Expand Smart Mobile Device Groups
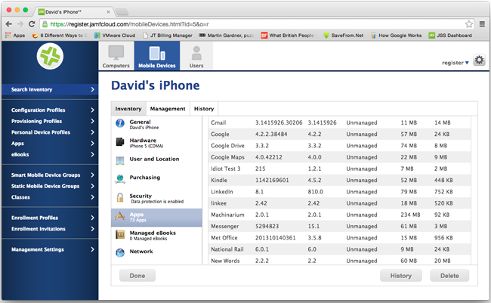This screenshot has height=303, width=491. (50, 175)
